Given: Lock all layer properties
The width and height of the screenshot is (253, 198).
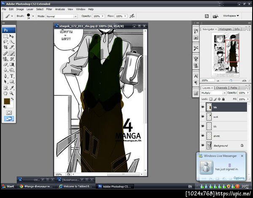Looking at the screenshot, I should click(223, 99).
